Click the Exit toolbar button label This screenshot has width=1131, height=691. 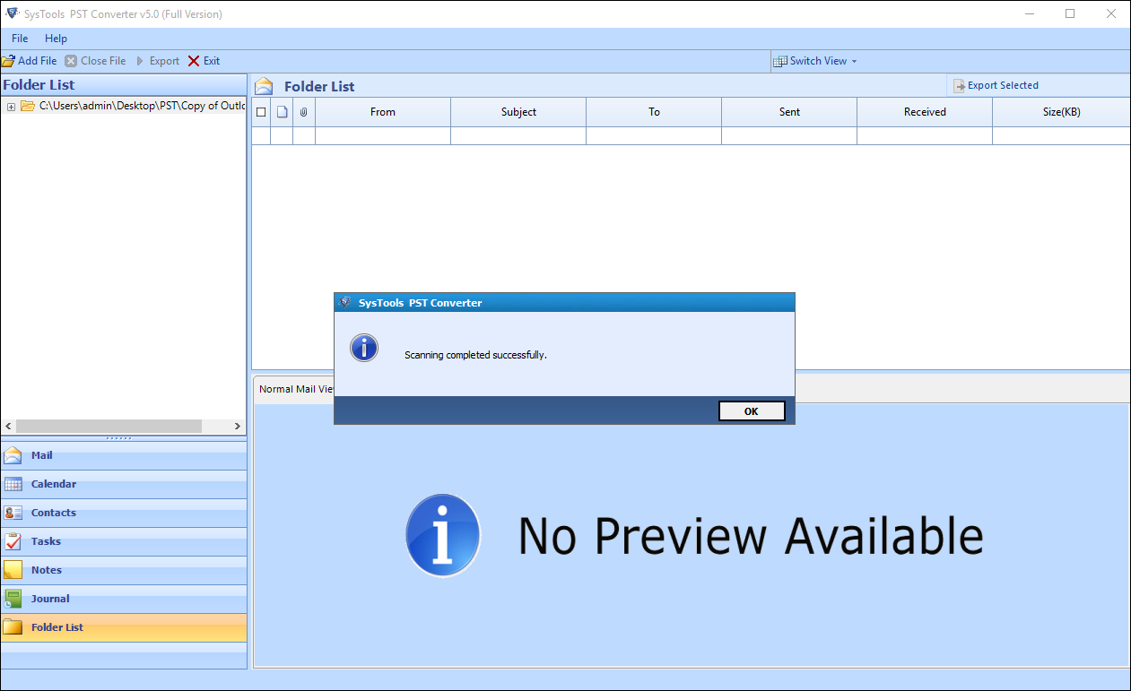212,61
